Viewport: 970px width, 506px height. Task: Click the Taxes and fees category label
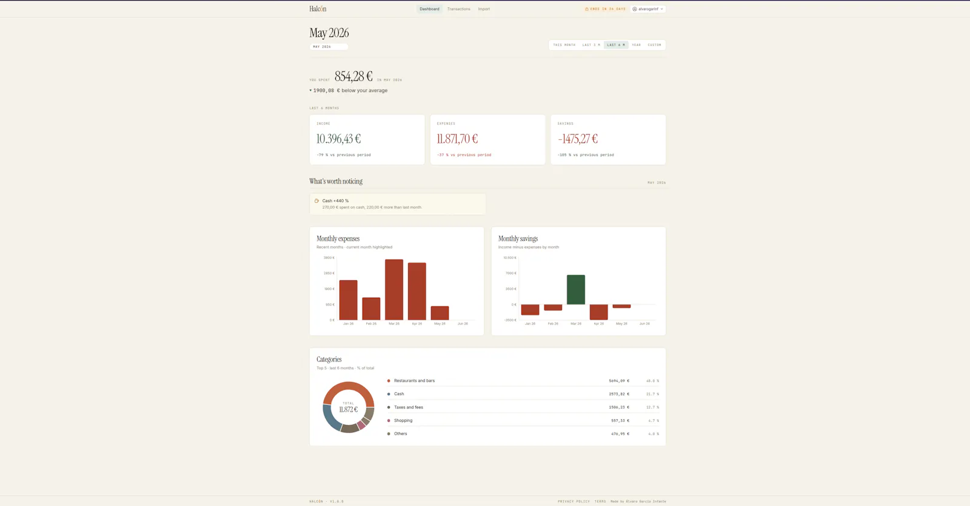coord(409,407)
